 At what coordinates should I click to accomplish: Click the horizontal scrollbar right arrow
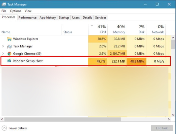click(x=169, y=119)
